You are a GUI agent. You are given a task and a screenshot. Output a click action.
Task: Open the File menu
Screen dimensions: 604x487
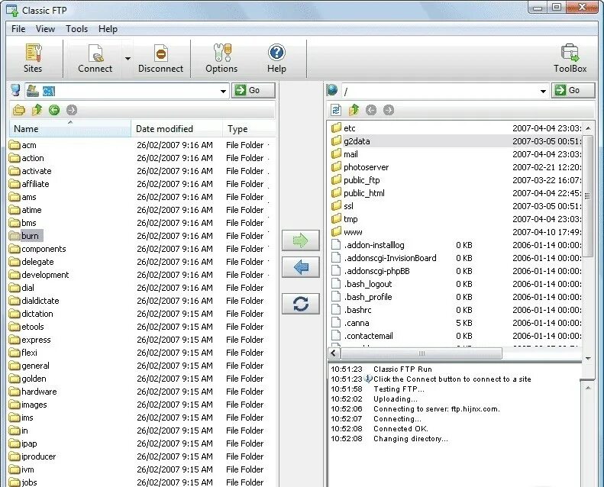(18, 29)
